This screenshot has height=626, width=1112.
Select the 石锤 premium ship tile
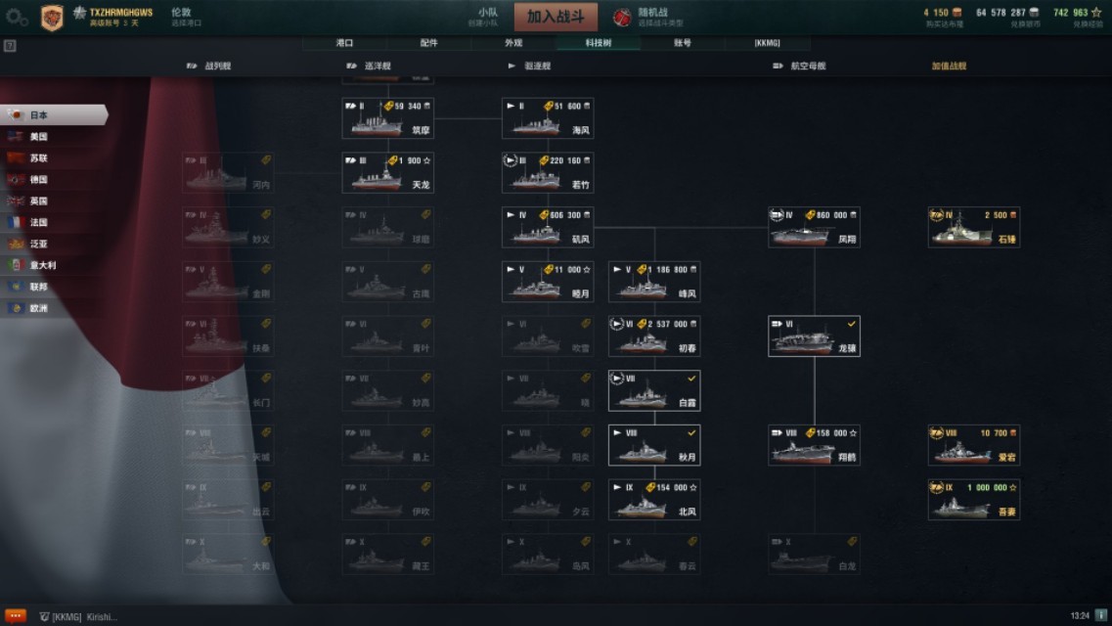974,228
